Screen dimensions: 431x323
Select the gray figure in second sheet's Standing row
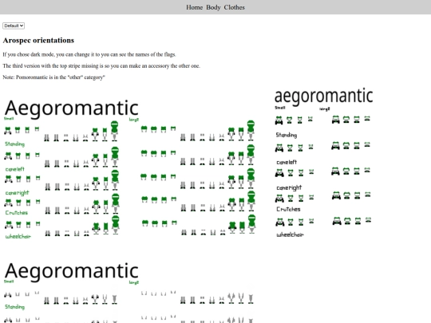pos(114,299)
